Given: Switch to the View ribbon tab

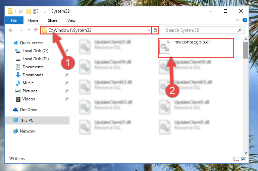Looking at the screenshot, I should tap(71, 20).
